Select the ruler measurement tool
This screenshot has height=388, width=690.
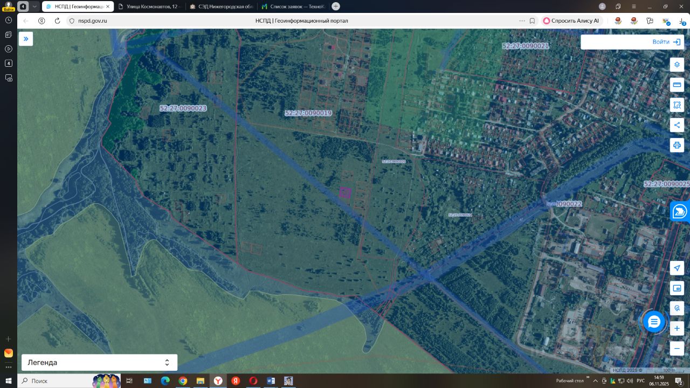(x=677, y=85)
